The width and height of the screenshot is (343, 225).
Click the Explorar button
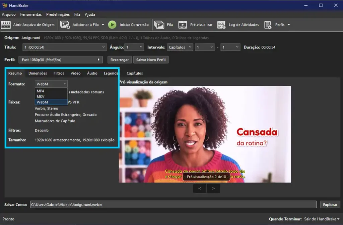pos(330,204)
